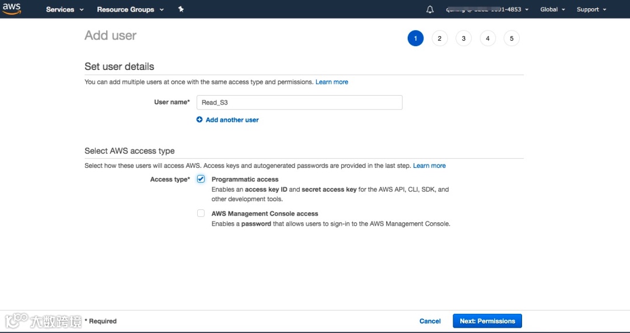The image size is (630, 333).
Task: Click step 5 circle indicator
Action: click(511, 38)
